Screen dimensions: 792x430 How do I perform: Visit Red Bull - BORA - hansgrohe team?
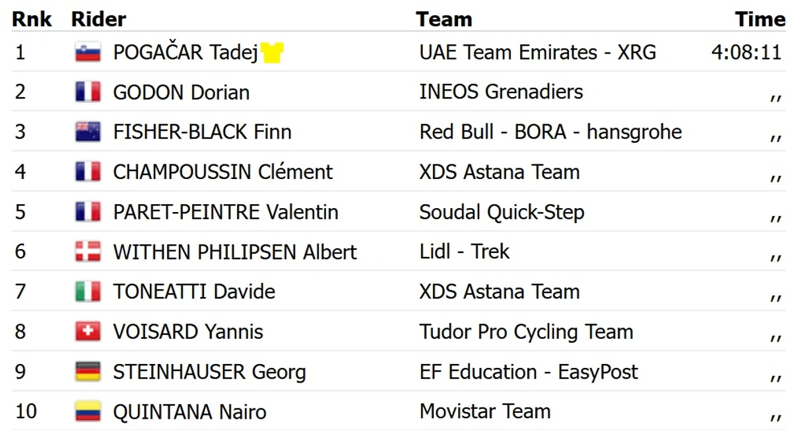(550, 132)
